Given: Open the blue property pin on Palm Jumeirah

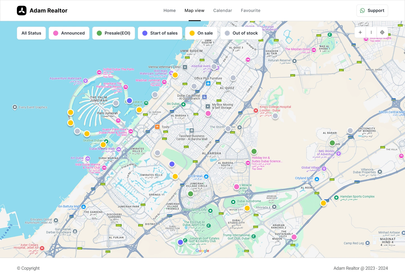Looking at the screenshot, I should [x=129, y=101].
